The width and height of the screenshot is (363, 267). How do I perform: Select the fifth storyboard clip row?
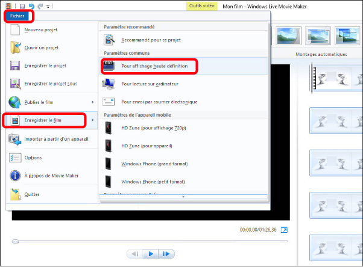click(336, 248)
